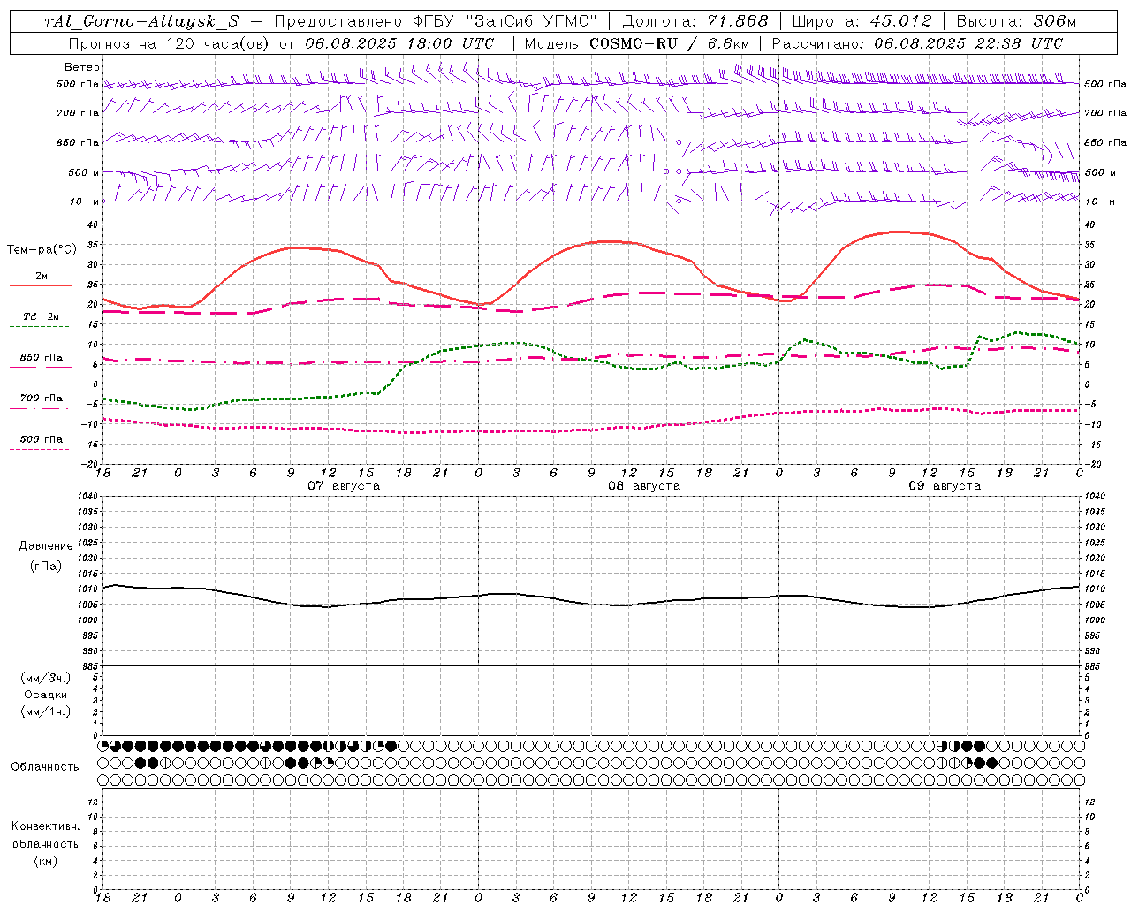This screenshot has width=1131, height=905.
Task: Click the (гПа) unit under Давление
Action: coord(46,567)
